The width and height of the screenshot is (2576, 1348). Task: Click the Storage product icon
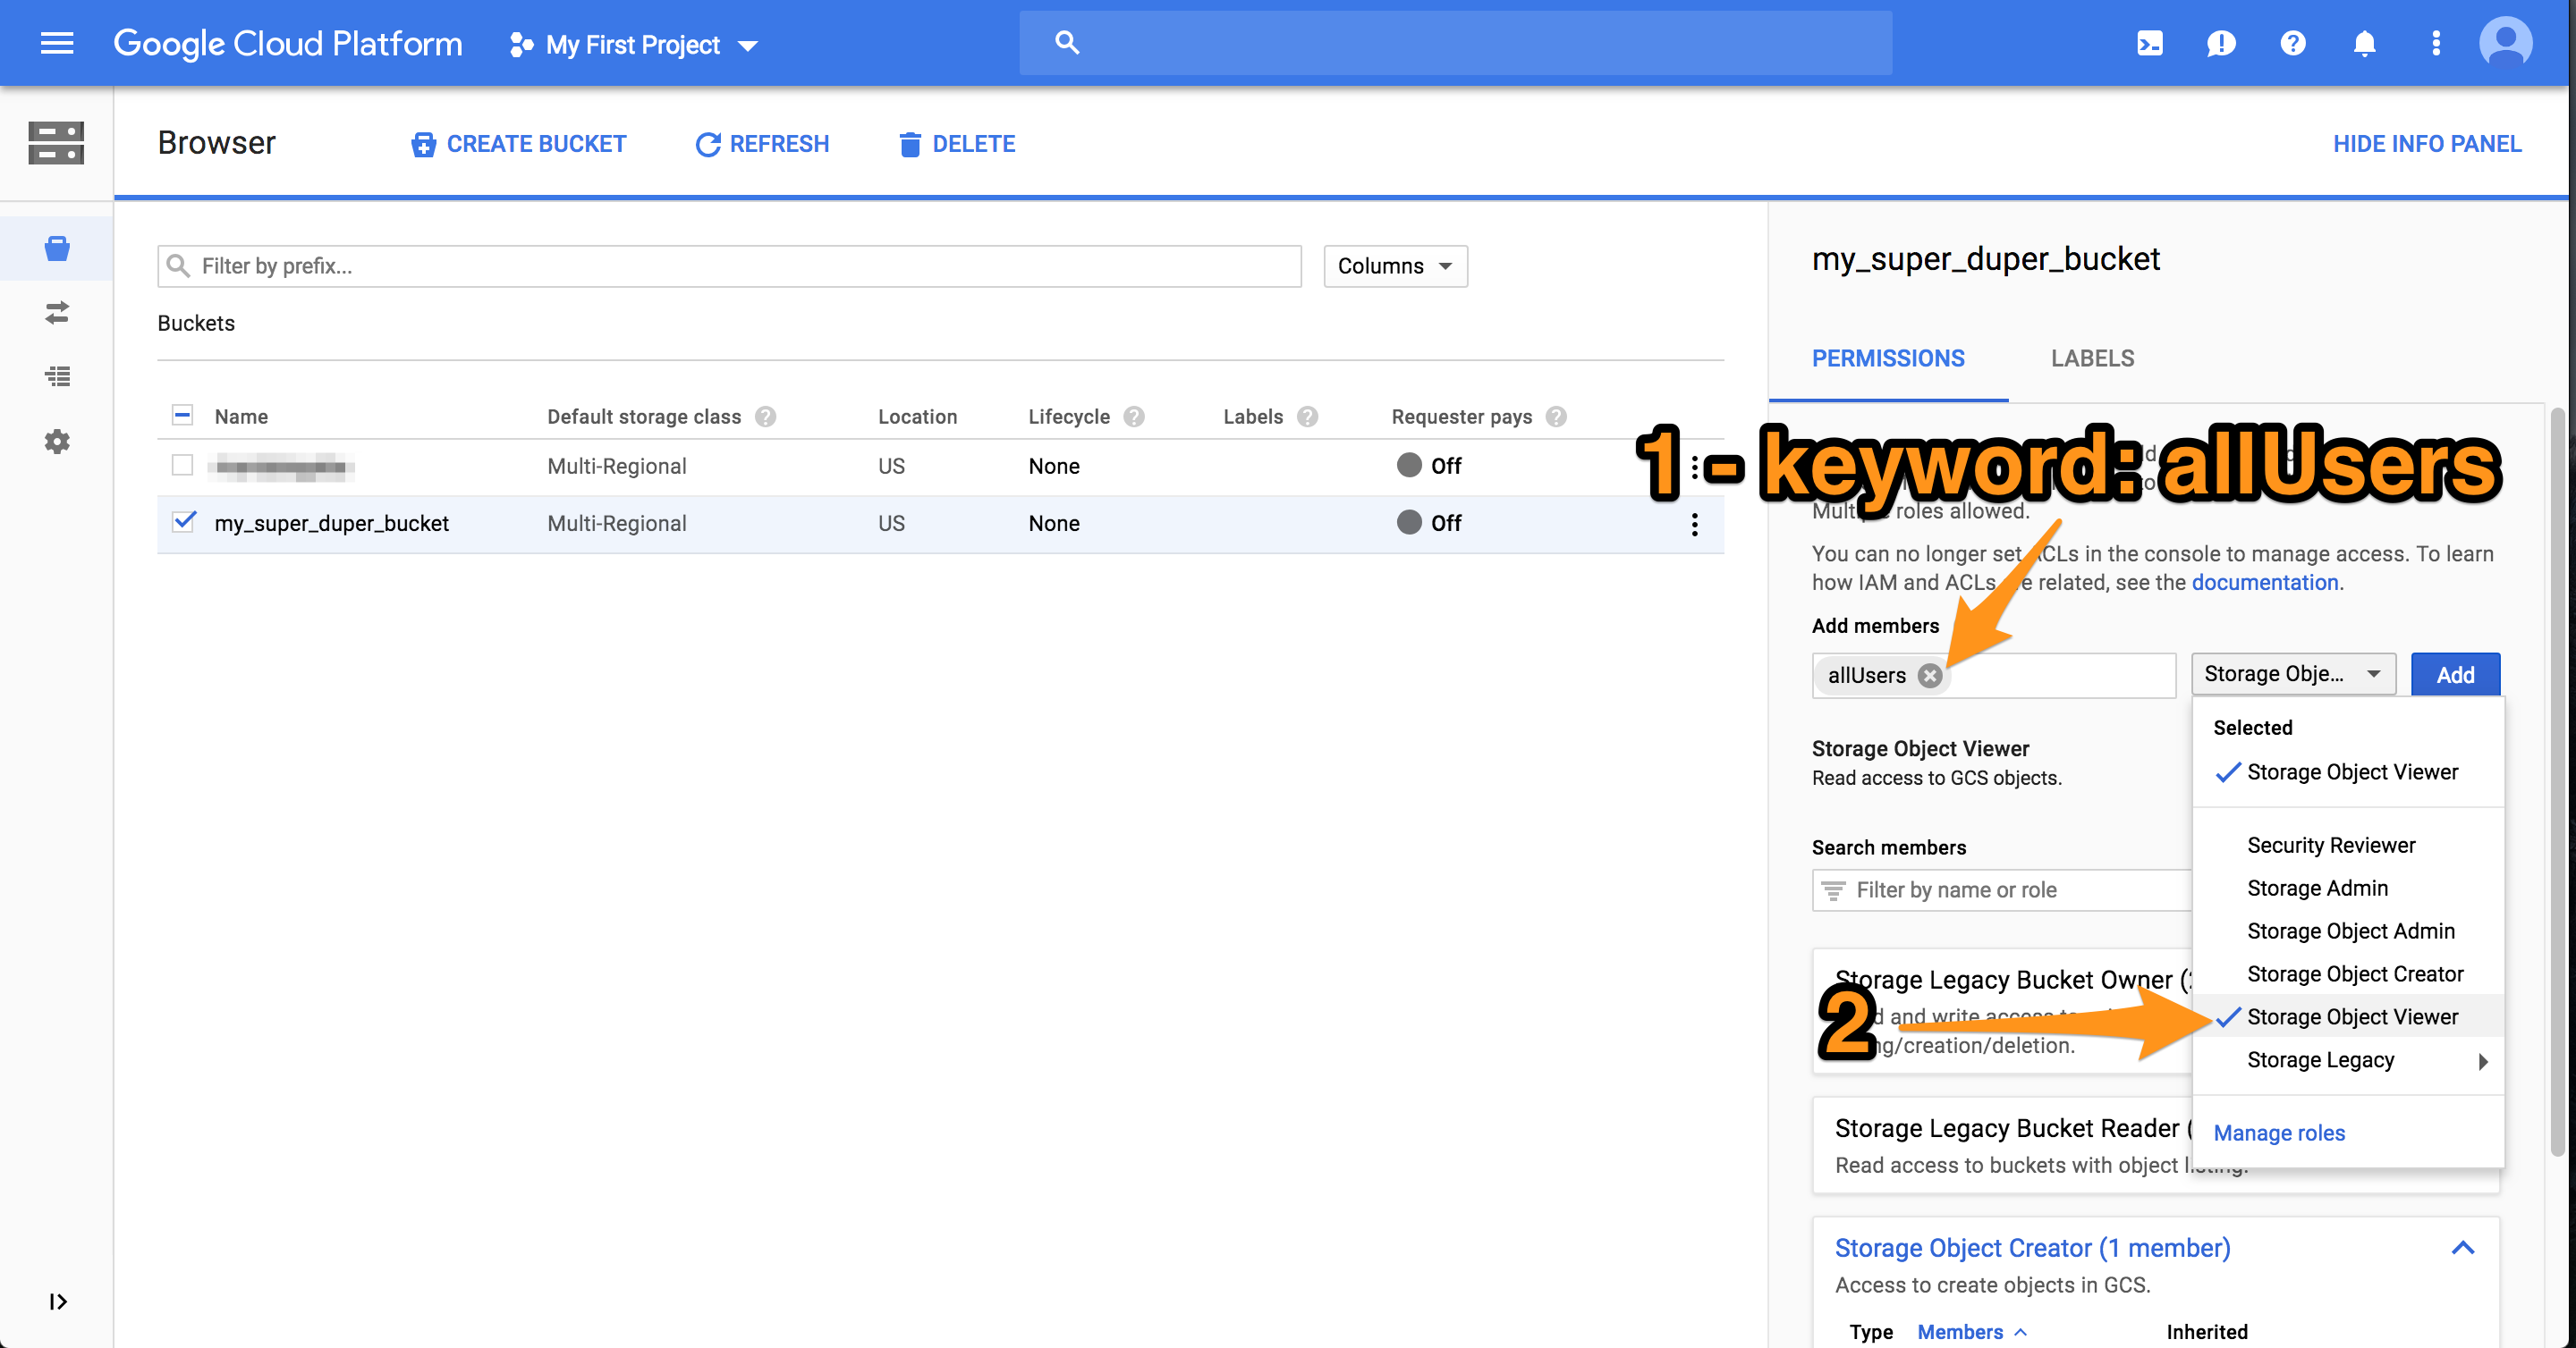pos(56,143)
